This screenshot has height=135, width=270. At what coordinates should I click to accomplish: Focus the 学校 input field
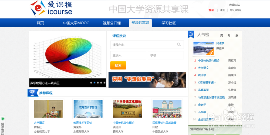click(x=166, y=55)
